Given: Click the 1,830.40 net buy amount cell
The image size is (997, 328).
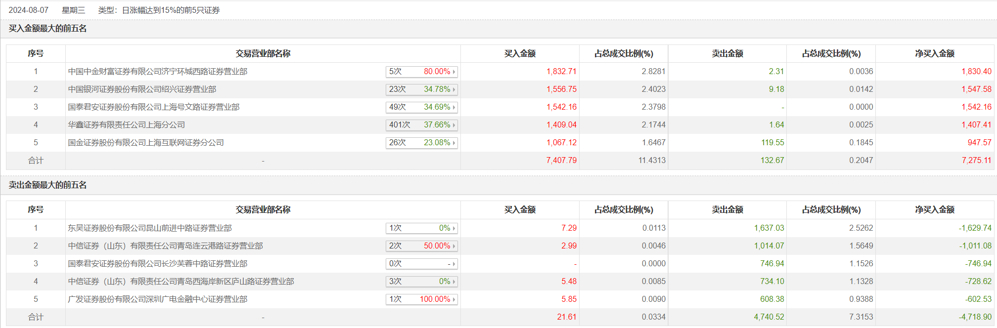Looking at the screenshot, I should 976,72.
